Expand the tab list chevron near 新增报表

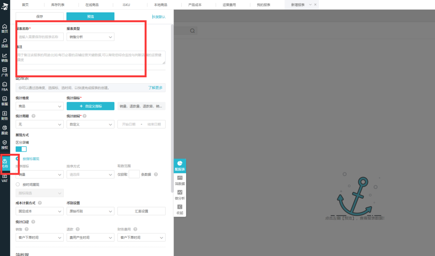point(311,5)
